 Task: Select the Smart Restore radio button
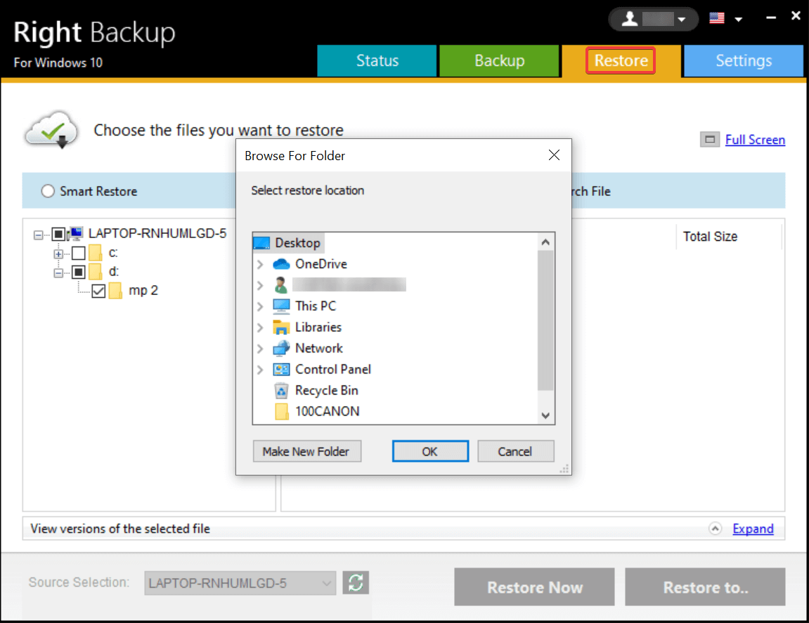click(x=47, y=190)
